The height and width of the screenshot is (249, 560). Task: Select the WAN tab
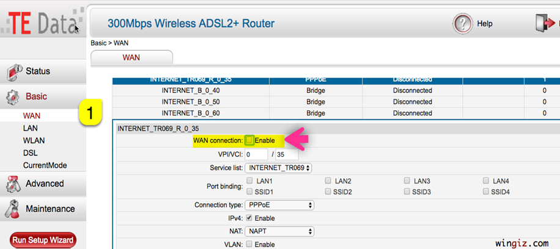pos(131,58)
